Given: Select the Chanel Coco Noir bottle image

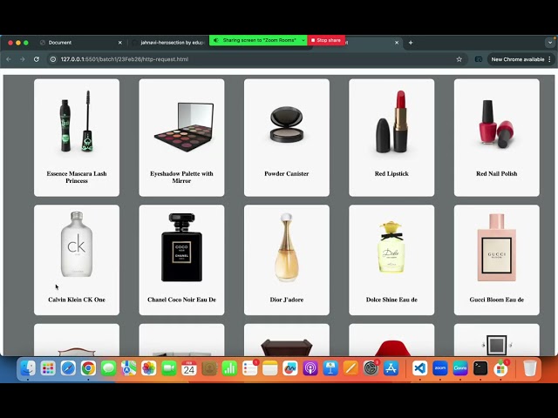Looking at the screenshot, I should (x=181, y=247).
